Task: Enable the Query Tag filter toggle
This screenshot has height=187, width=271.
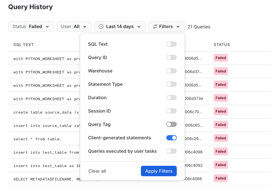Action: 171,124
